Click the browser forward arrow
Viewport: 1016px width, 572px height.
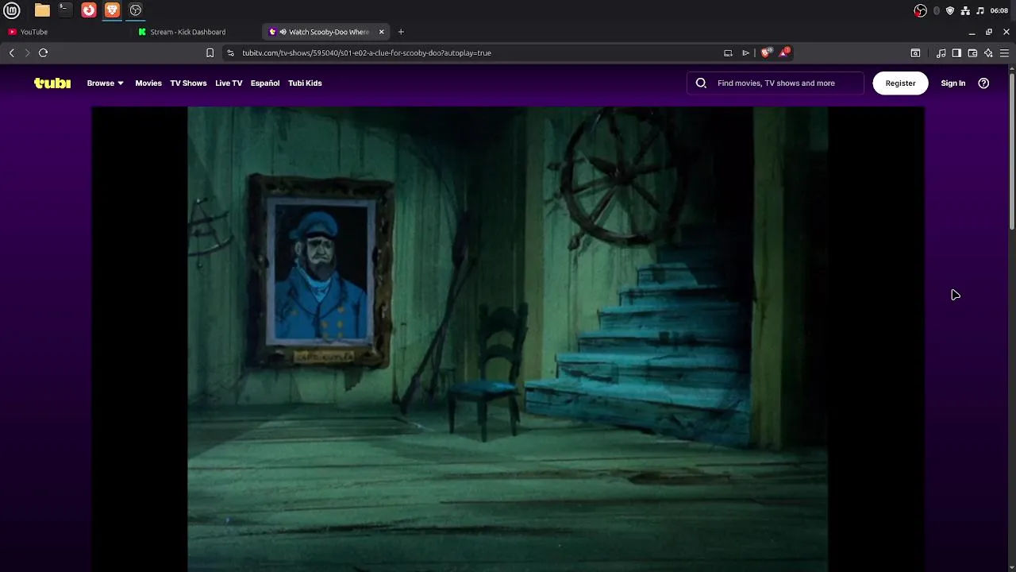click(27, 52)
